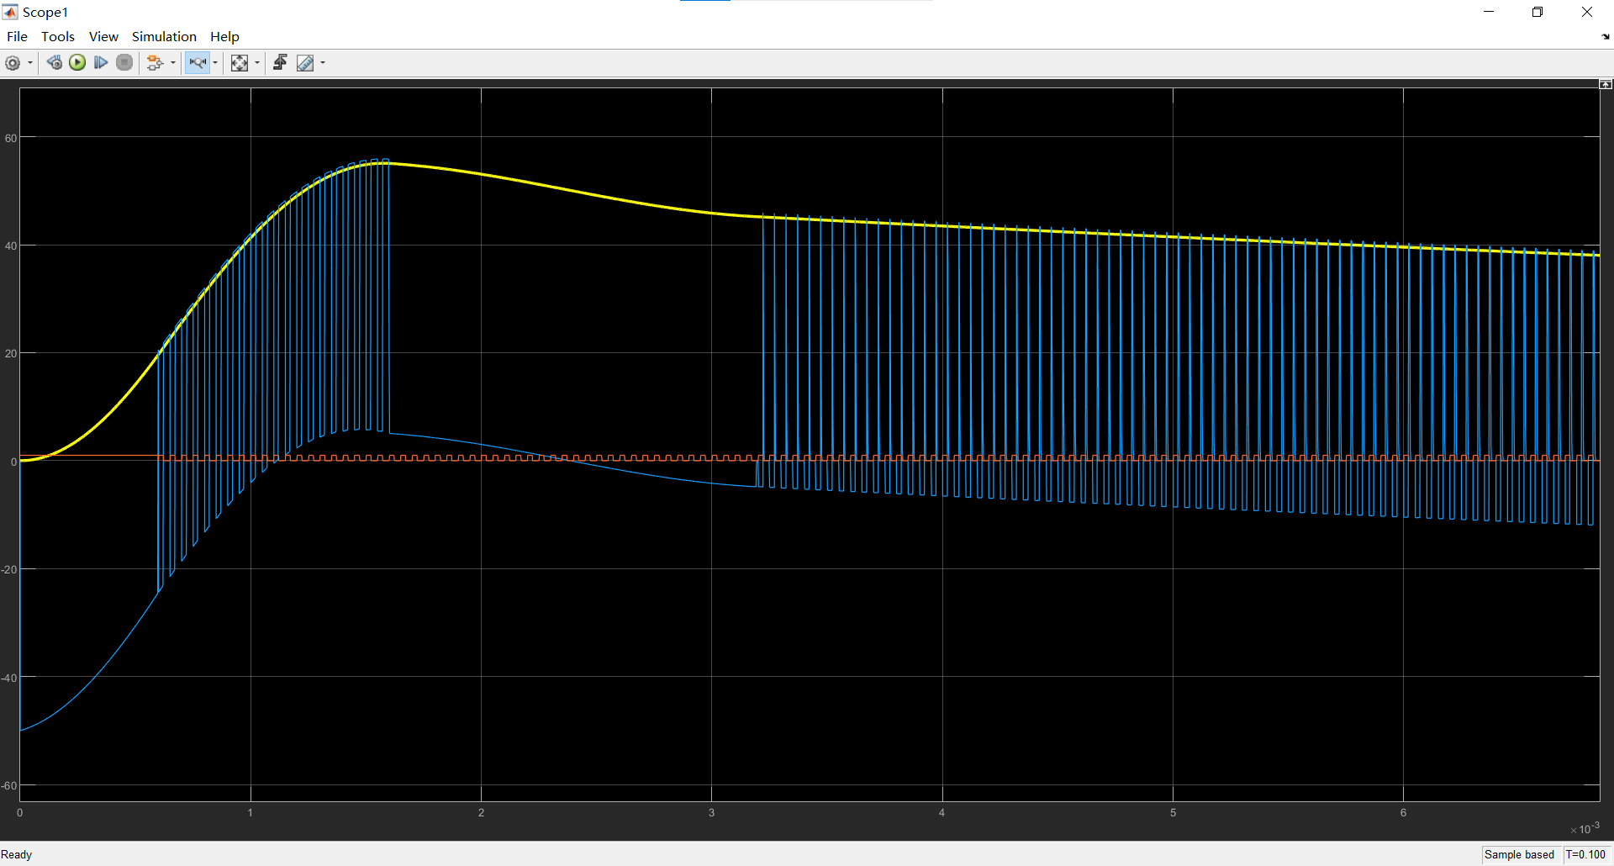
Task: Open the Help menu
Action: (x=224, y=36)
